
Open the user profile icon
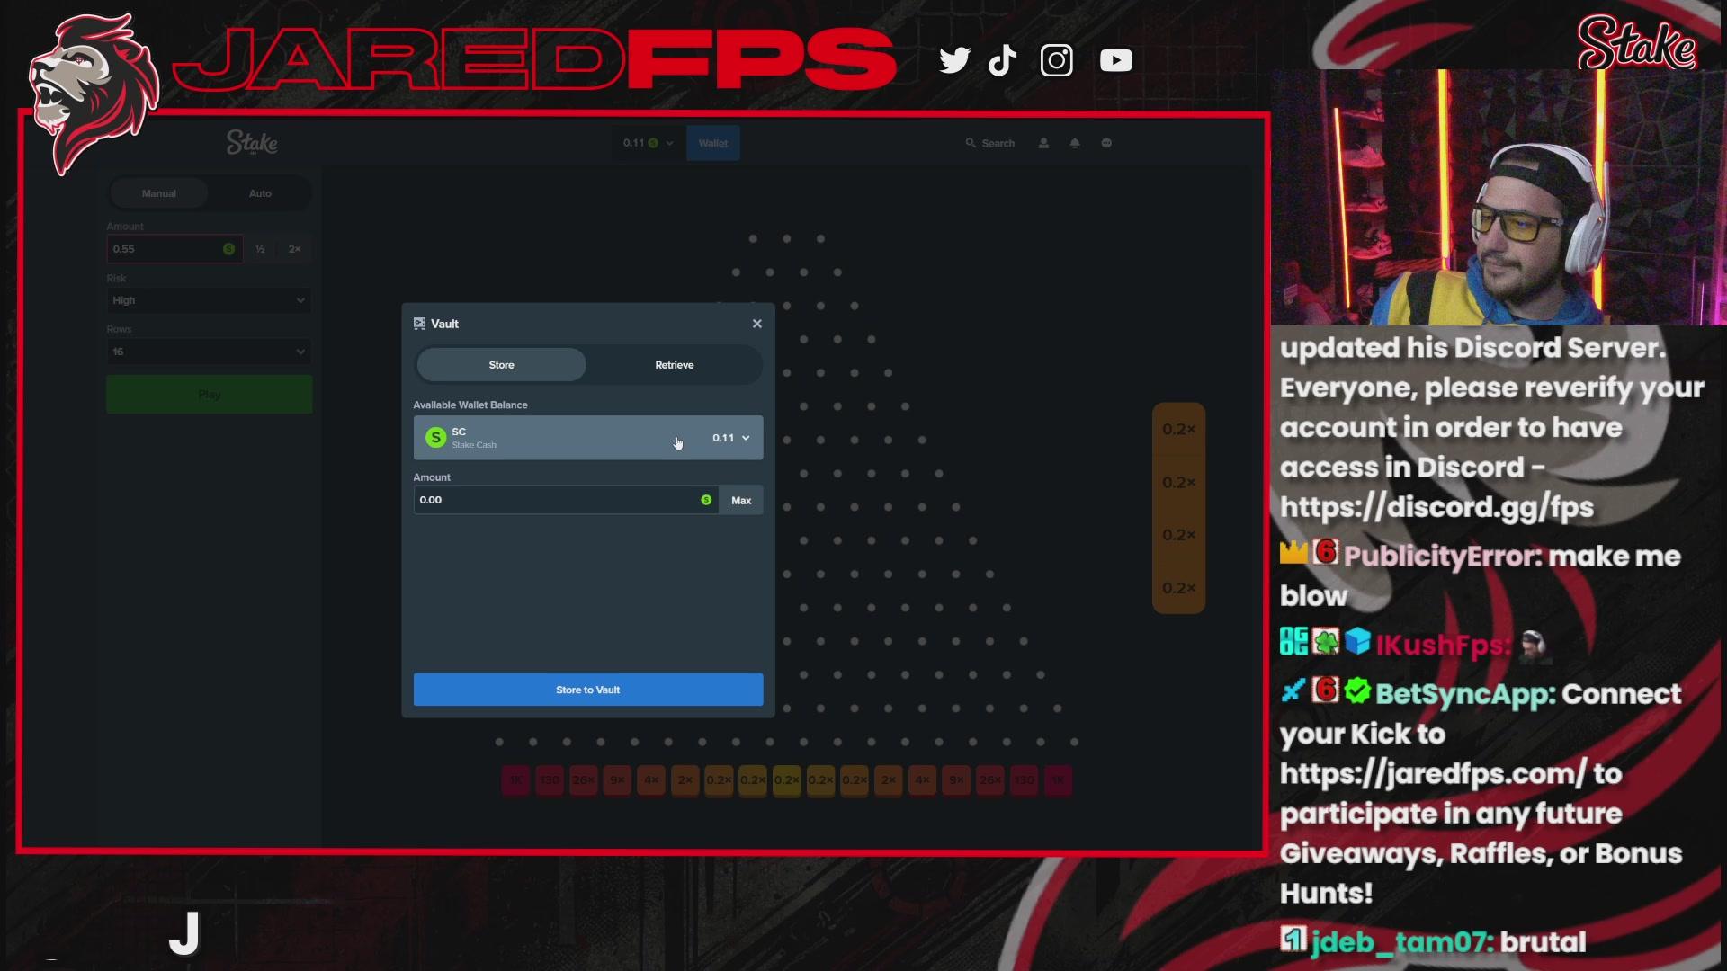coord(1043,143)
